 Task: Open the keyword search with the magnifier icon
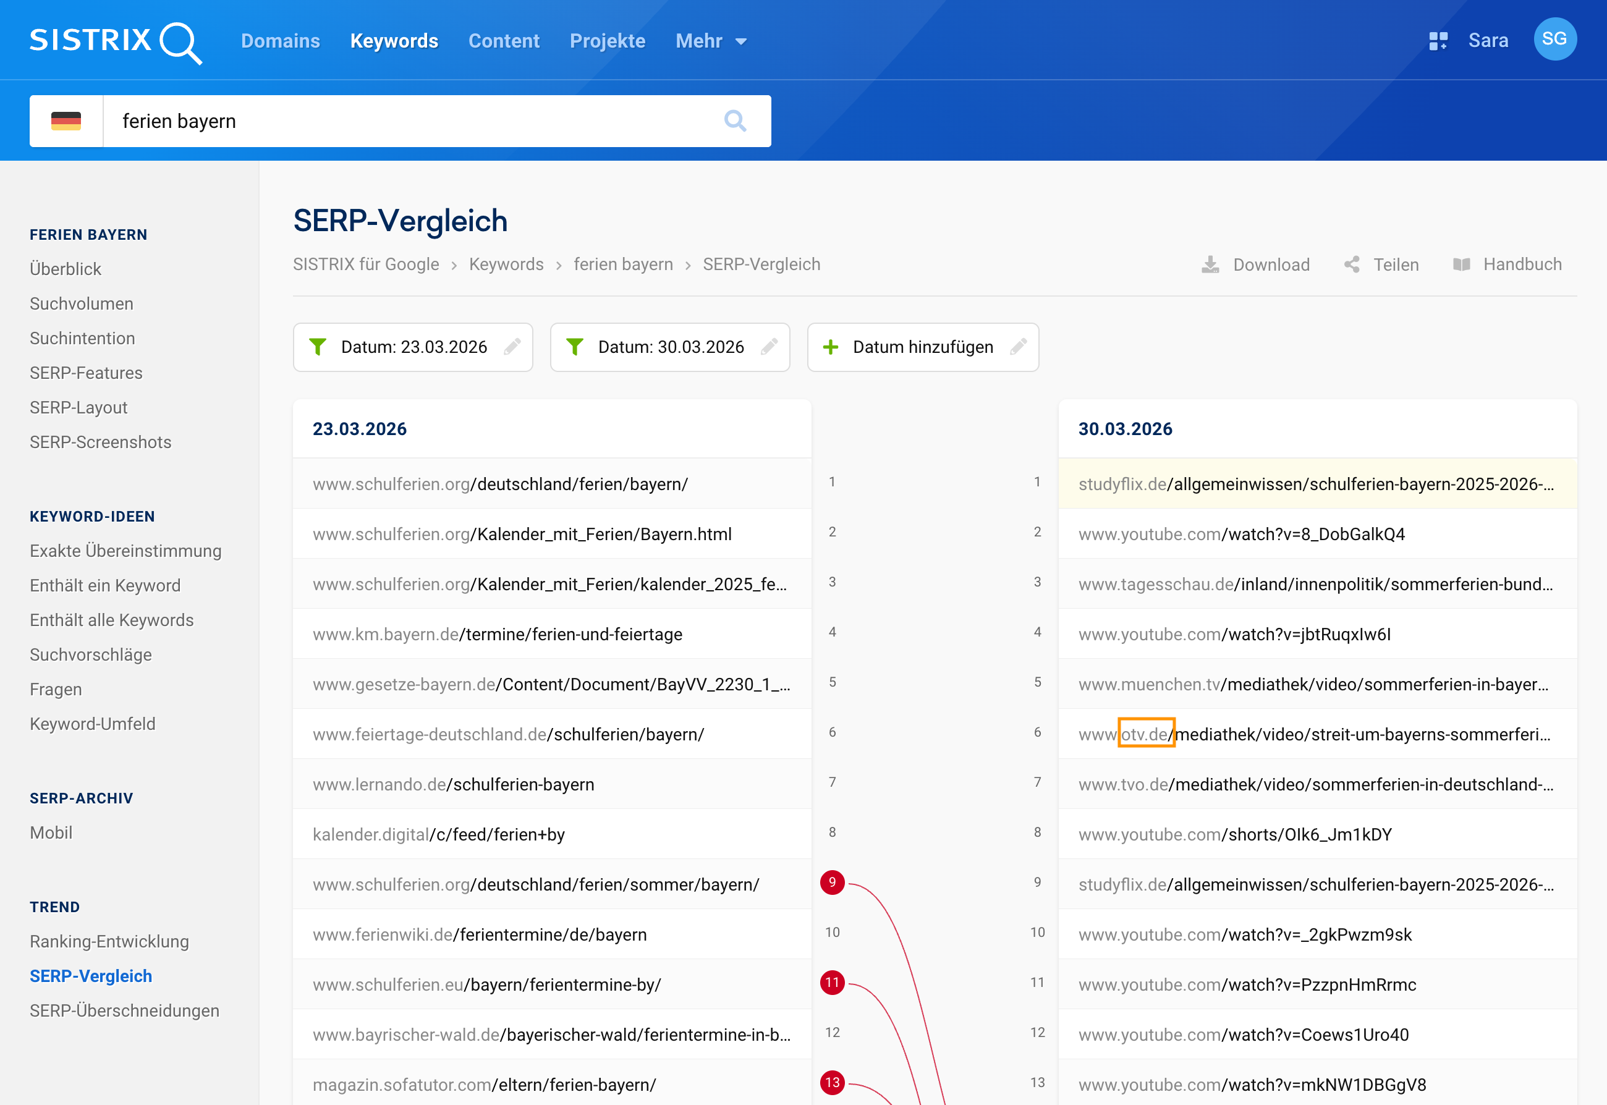pyautogui.click(x=736, y=121)
